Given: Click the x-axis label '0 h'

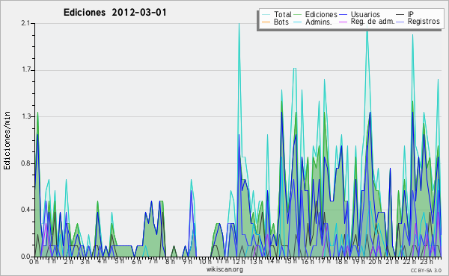Looking at the screenshot, I should pos(34,261).
